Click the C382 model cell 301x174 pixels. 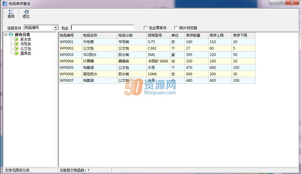click(x=158, y=48)
